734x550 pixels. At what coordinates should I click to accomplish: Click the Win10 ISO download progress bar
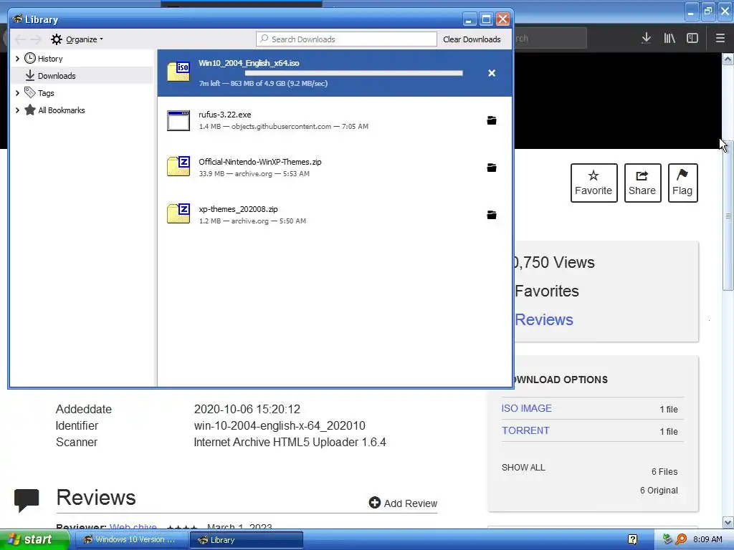coord(354,73)
